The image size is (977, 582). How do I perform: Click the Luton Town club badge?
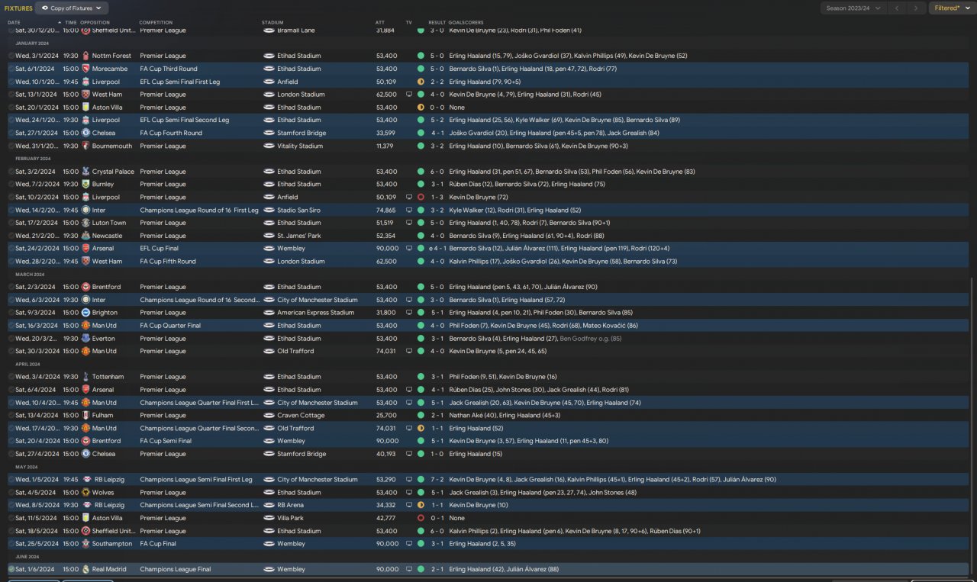click(85, 223)
